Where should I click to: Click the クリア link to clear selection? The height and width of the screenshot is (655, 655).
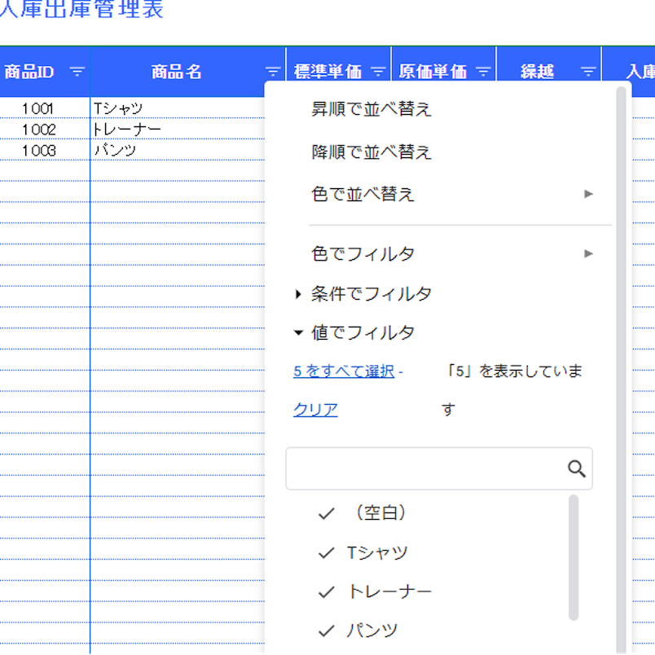click(x=314, y=409)
